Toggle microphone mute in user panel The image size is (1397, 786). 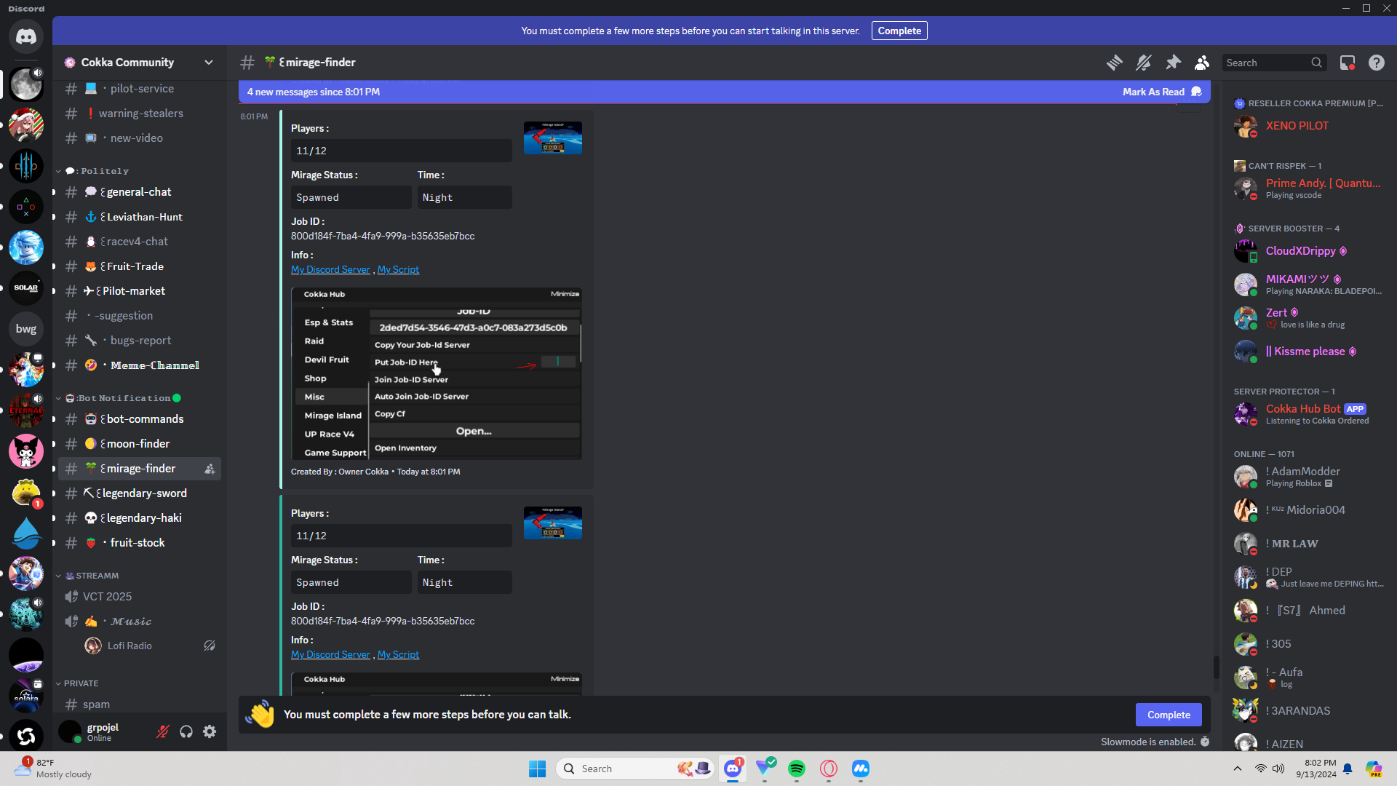point(163,731)
